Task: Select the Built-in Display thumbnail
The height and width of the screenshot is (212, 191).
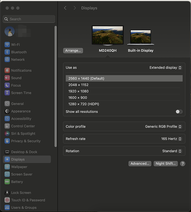Action: (x=140, y=38)
